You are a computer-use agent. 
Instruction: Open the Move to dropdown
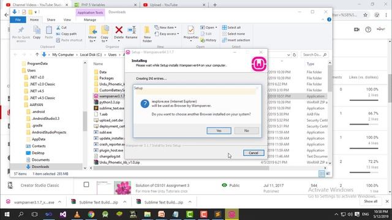click(x=92, y=34)
